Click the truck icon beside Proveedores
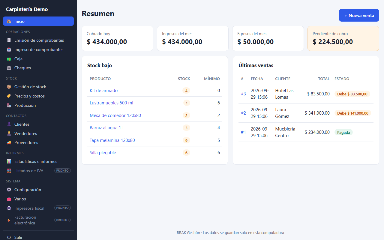 point(9,142)
